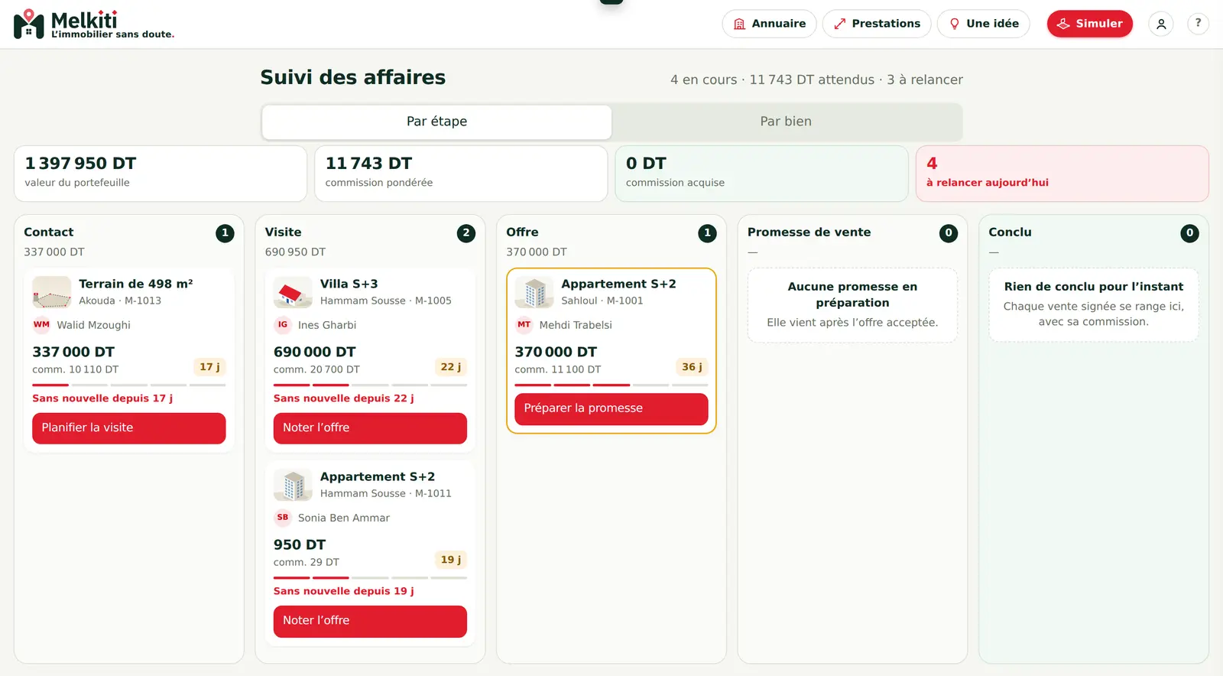Open the commission pondérée summary card
1223x676 pixels.
461,174
